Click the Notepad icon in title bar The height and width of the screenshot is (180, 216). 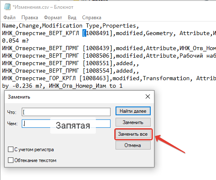point(7,7)
